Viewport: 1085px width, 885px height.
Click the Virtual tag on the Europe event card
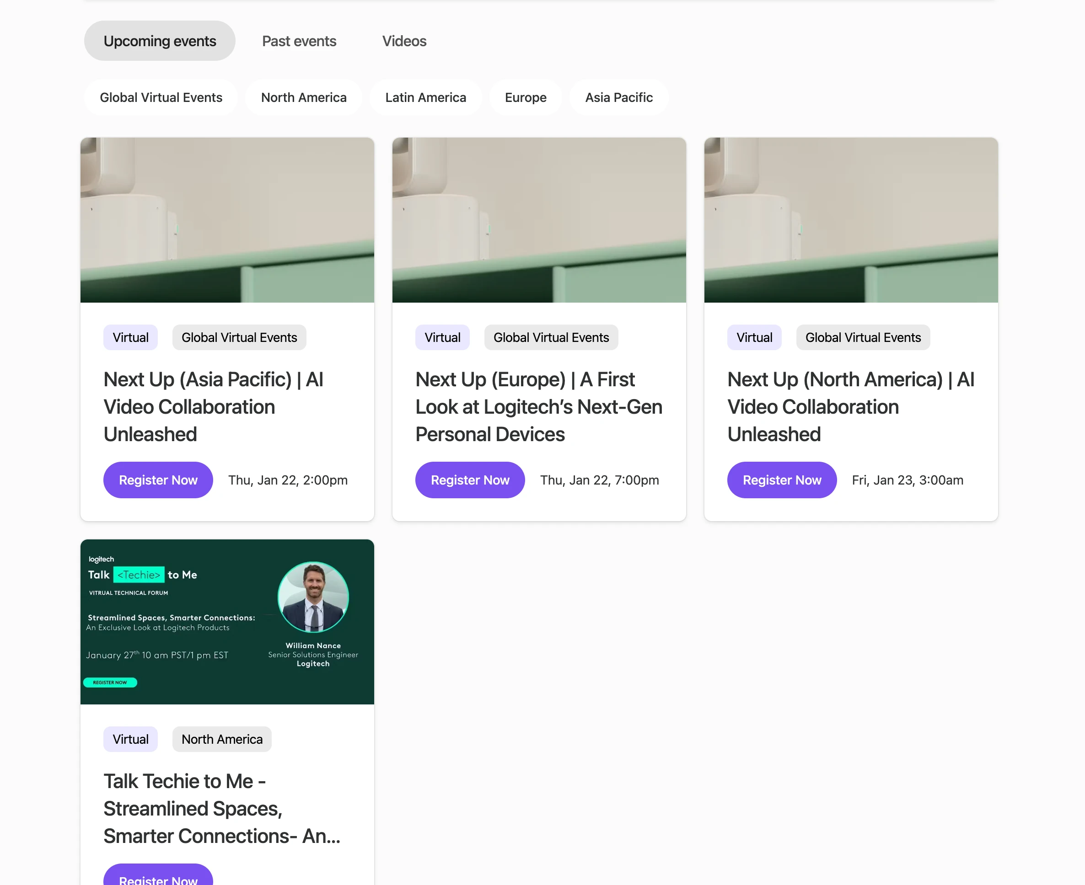tap(442, 337)
